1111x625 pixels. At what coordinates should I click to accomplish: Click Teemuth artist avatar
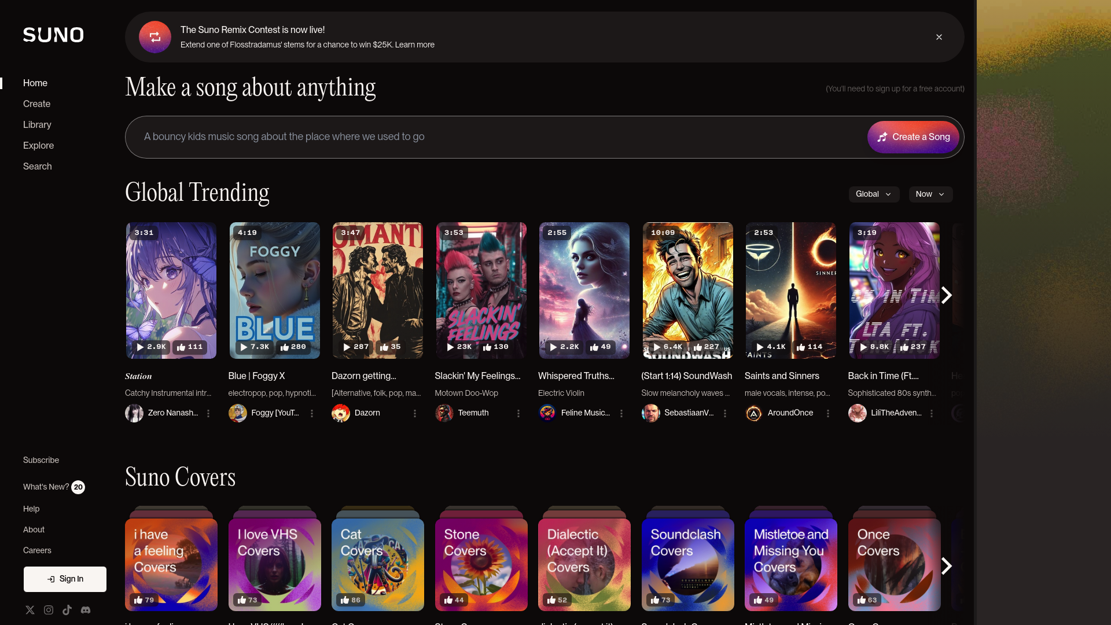click(x=444, y=413)
